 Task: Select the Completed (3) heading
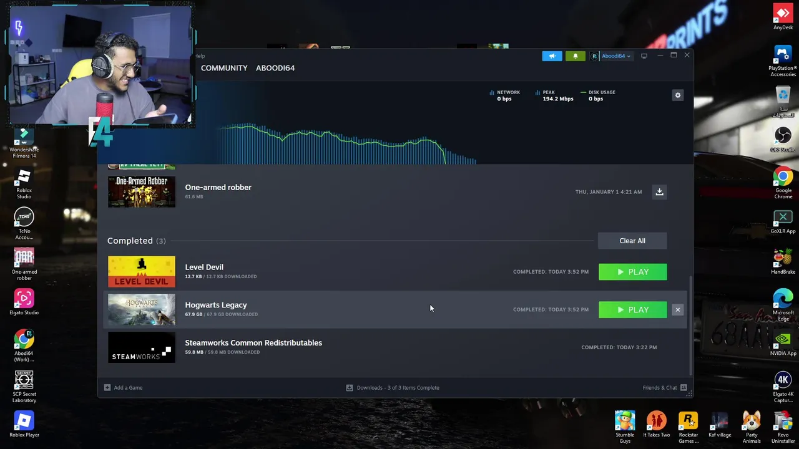tap(136, 241)
